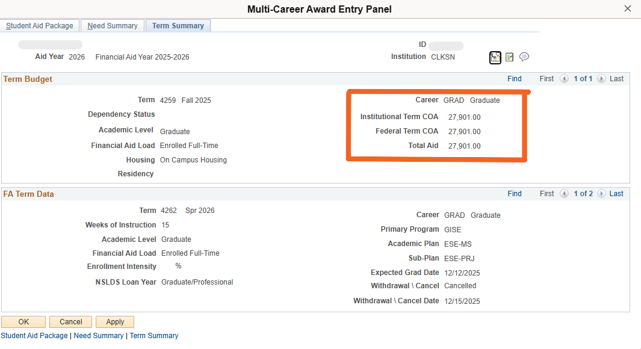Click the Apply button
The height and width of the screenshot is (349, 641).
pyautogui.click(x=114, y=322)
